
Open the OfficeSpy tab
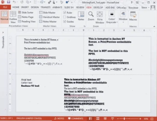[x=121, y=8]
